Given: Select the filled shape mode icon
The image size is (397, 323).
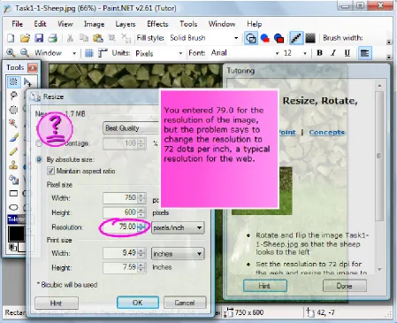Looking at the screenshot, I should pos(265,38).
